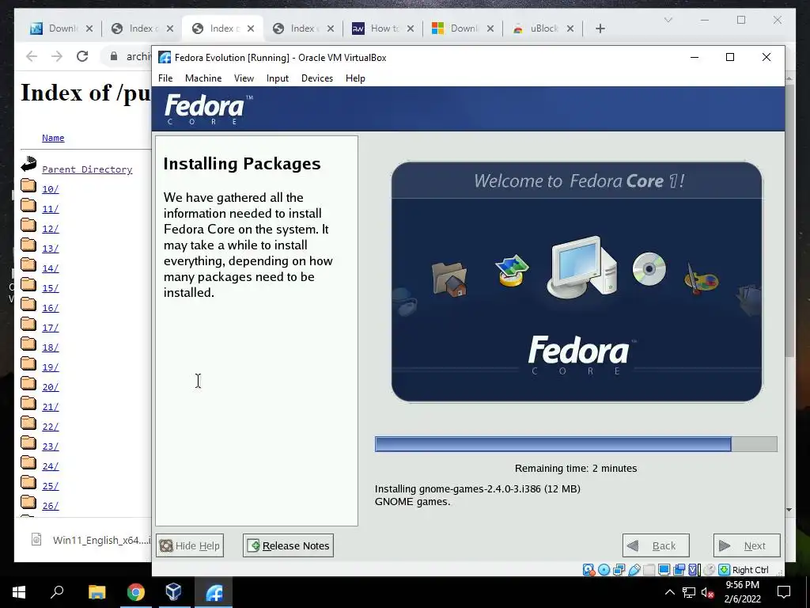Open the network adapter icon in VirtualBox status bar
This screenshot has width=810, height=608.
coord(619,570)
